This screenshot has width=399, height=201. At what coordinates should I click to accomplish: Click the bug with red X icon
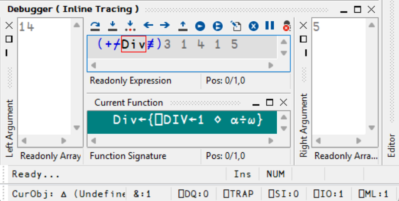click(286, 26)
